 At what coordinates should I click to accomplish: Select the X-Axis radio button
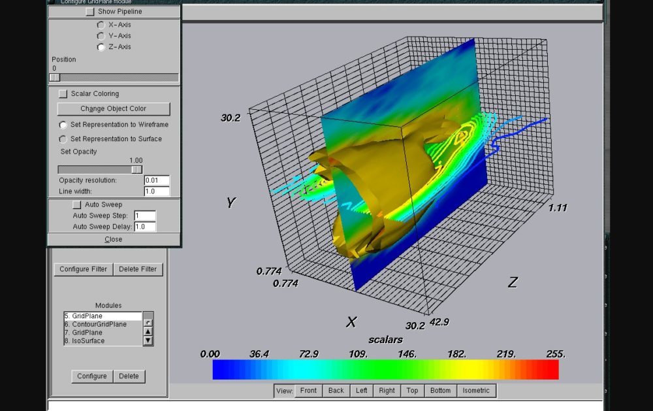pyautogui.click(x=101, y=25)
